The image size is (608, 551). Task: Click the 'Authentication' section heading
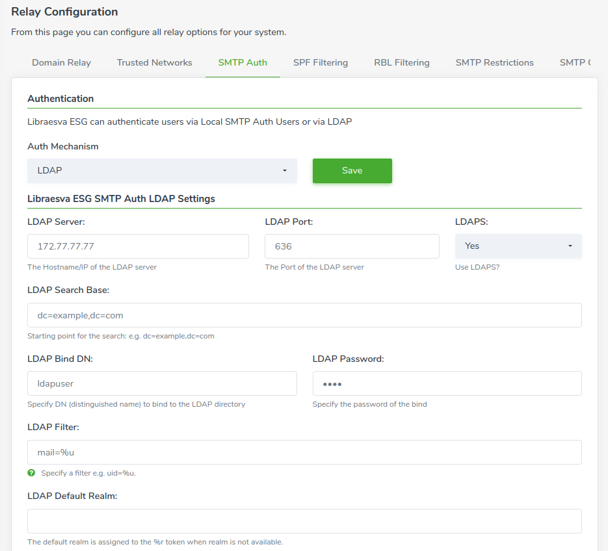pyautogui.click(x=60, y=98)
